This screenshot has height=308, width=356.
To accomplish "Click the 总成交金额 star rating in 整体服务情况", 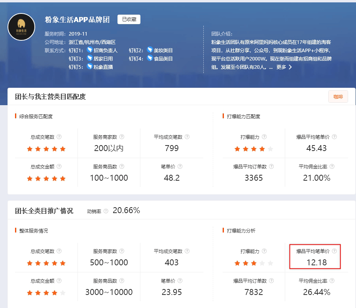I will pos(46,293).
